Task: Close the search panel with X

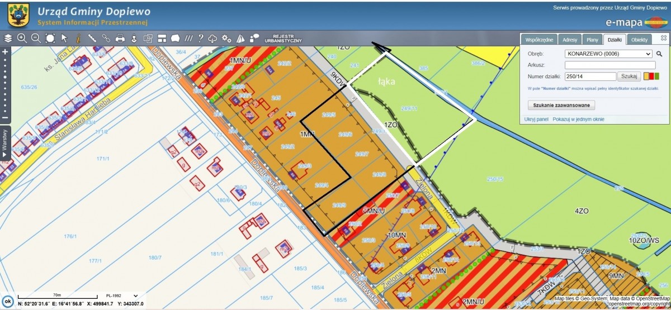Action: tap(663, 38)
